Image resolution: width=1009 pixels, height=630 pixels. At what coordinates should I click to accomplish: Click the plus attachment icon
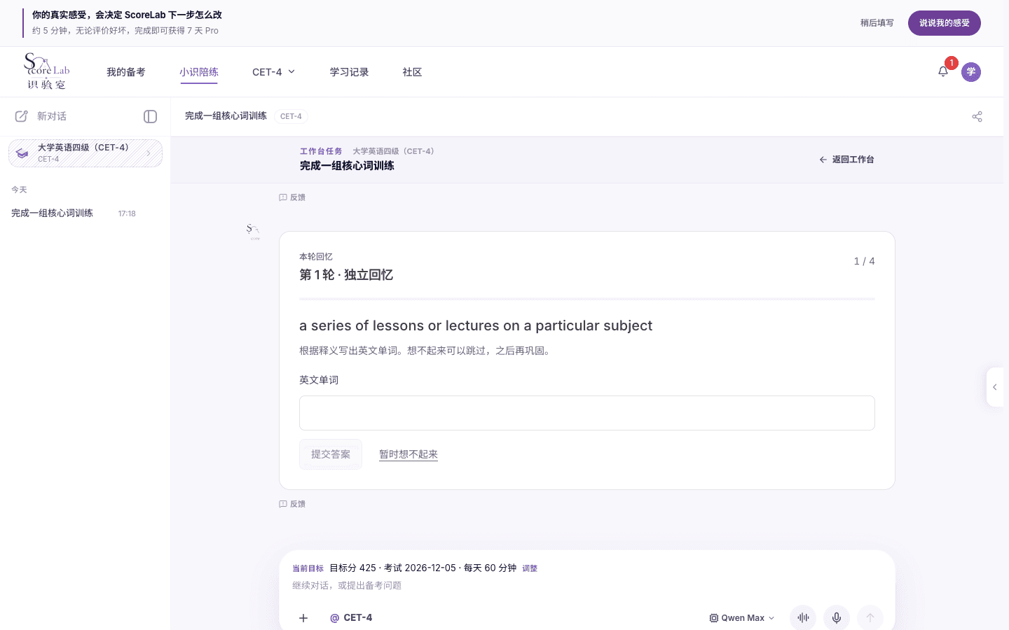tap(303, 618)
